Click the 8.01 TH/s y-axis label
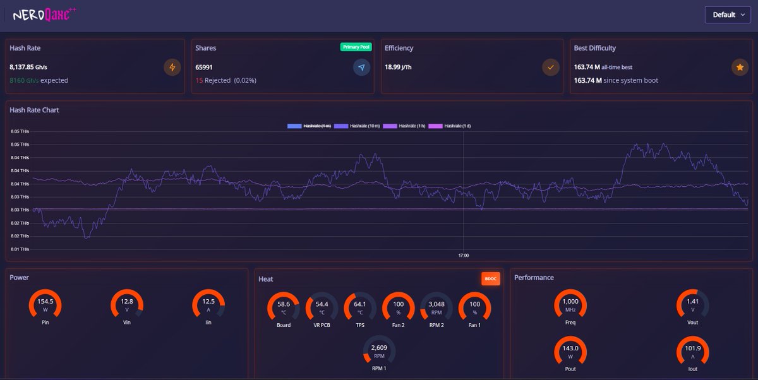 [x=20, y=249]
